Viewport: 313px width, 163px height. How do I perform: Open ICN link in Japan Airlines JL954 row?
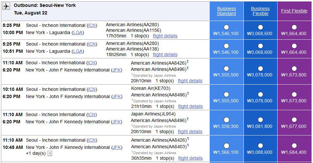[x=92, y=115]
